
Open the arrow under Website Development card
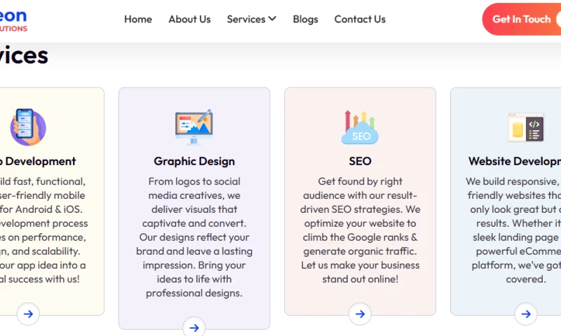(525, 314)
